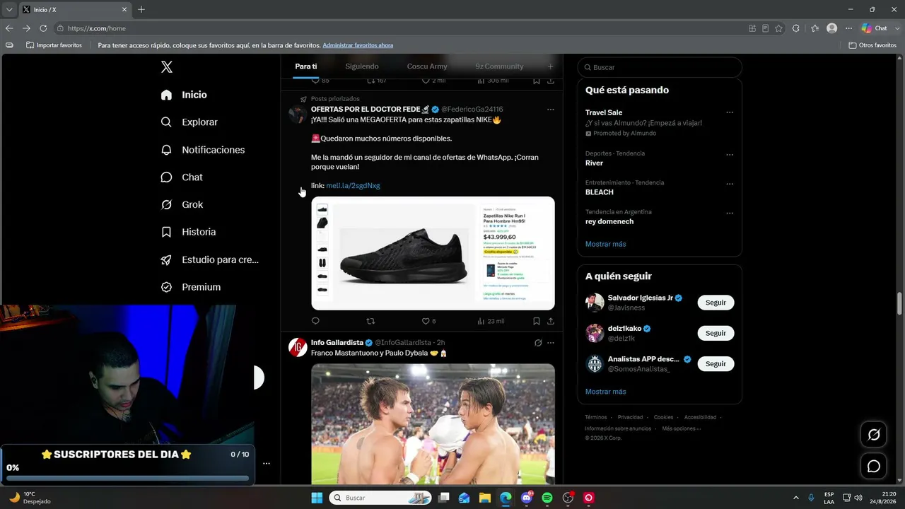
Task: Open the meli.la/2sgdNxg link
Action: pyautogui.click(x=353, y=185)
